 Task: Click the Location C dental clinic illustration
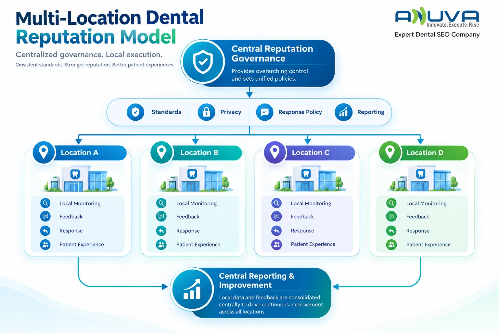pyautogui.click(x=310, y=179)
